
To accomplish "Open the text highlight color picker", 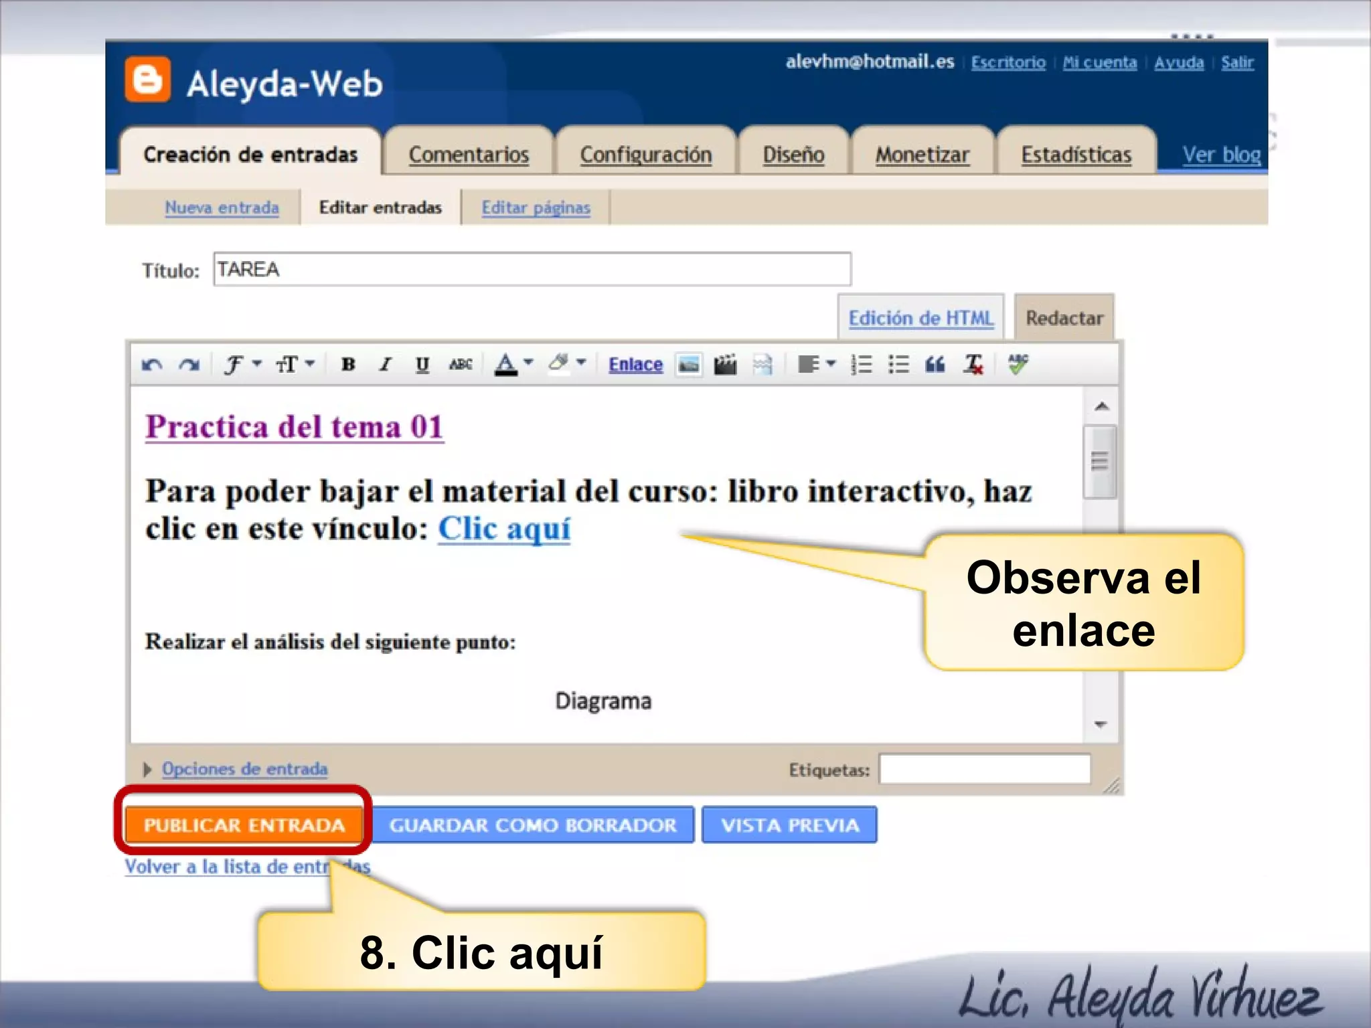I will pos(566,365).
